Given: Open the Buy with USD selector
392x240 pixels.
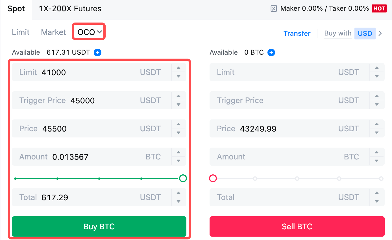Looking at the screenshot, I should click(x=365, y=33).
